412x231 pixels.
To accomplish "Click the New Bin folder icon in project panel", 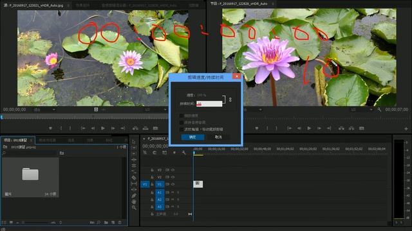I will (x=106, y=223).
